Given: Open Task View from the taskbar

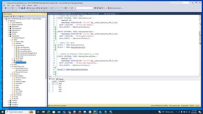Looking at the screenshot, I should [38, 112].
